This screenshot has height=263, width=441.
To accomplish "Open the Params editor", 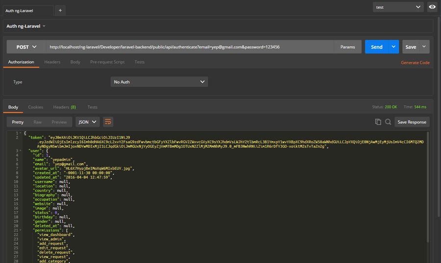I will [347, 47].
